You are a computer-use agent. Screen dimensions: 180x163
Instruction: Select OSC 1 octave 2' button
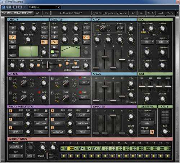13,28
